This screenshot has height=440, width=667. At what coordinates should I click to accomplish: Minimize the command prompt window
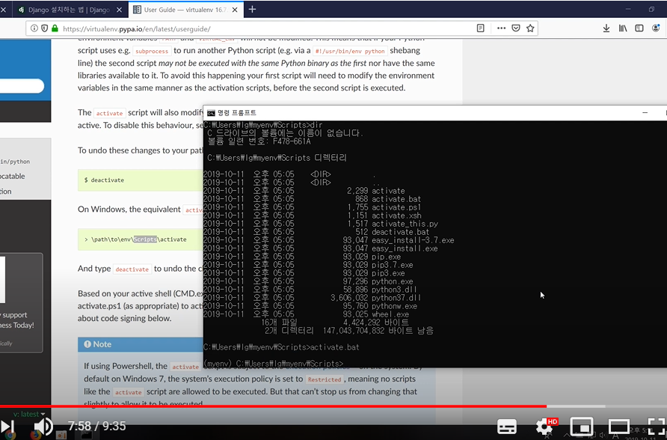pyautogui.click(x=645, y=113)
